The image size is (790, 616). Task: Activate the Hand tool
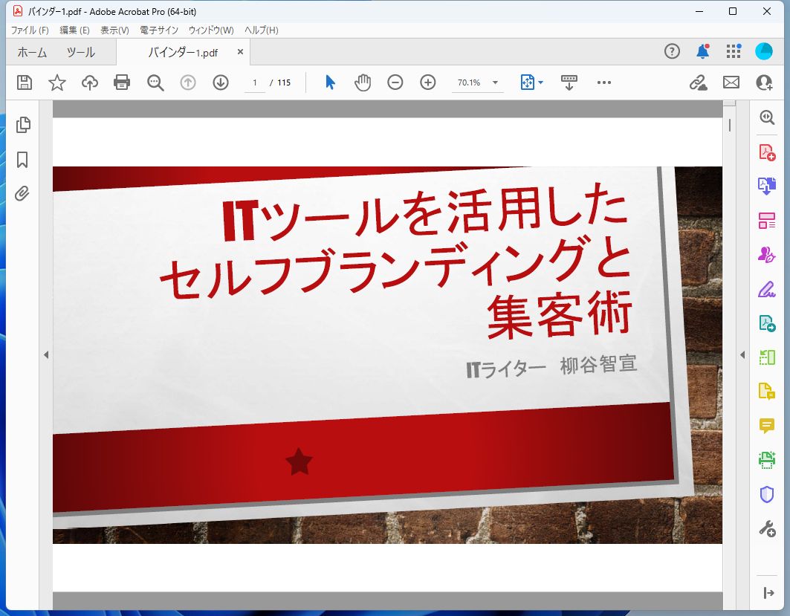[363, 82]
